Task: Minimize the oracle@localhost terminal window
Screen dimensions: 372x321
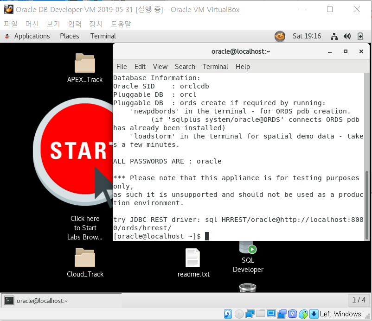Action: [x=329, y=51]
